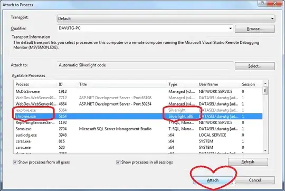Image resolution: width=285 pixels, height=191 pixels.
Task: Click the Select button for code type
Action: point(254,66)
